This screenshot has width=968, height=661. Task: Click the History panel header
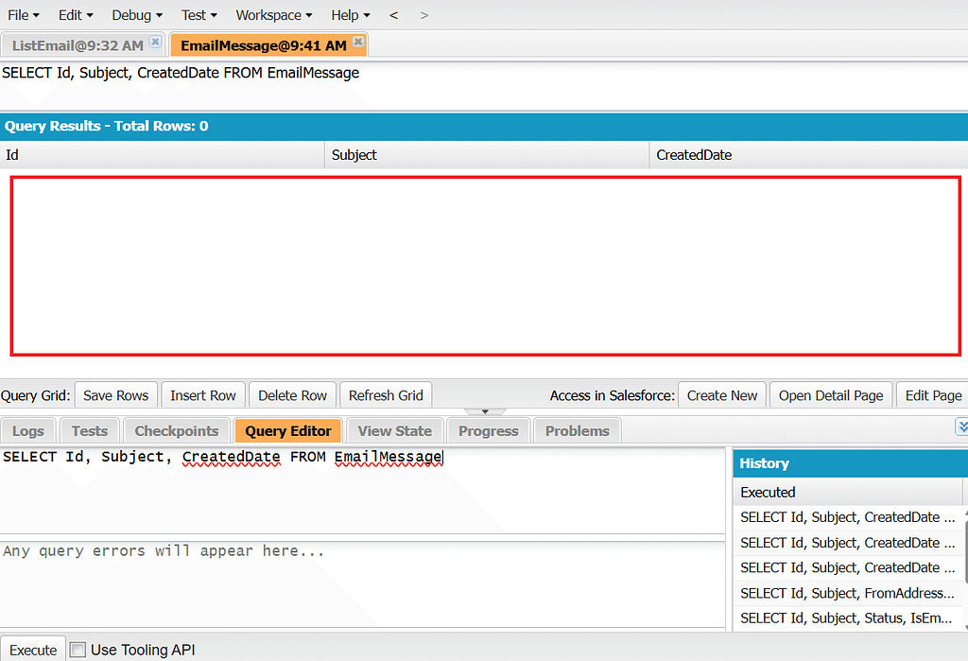[850, 463]
